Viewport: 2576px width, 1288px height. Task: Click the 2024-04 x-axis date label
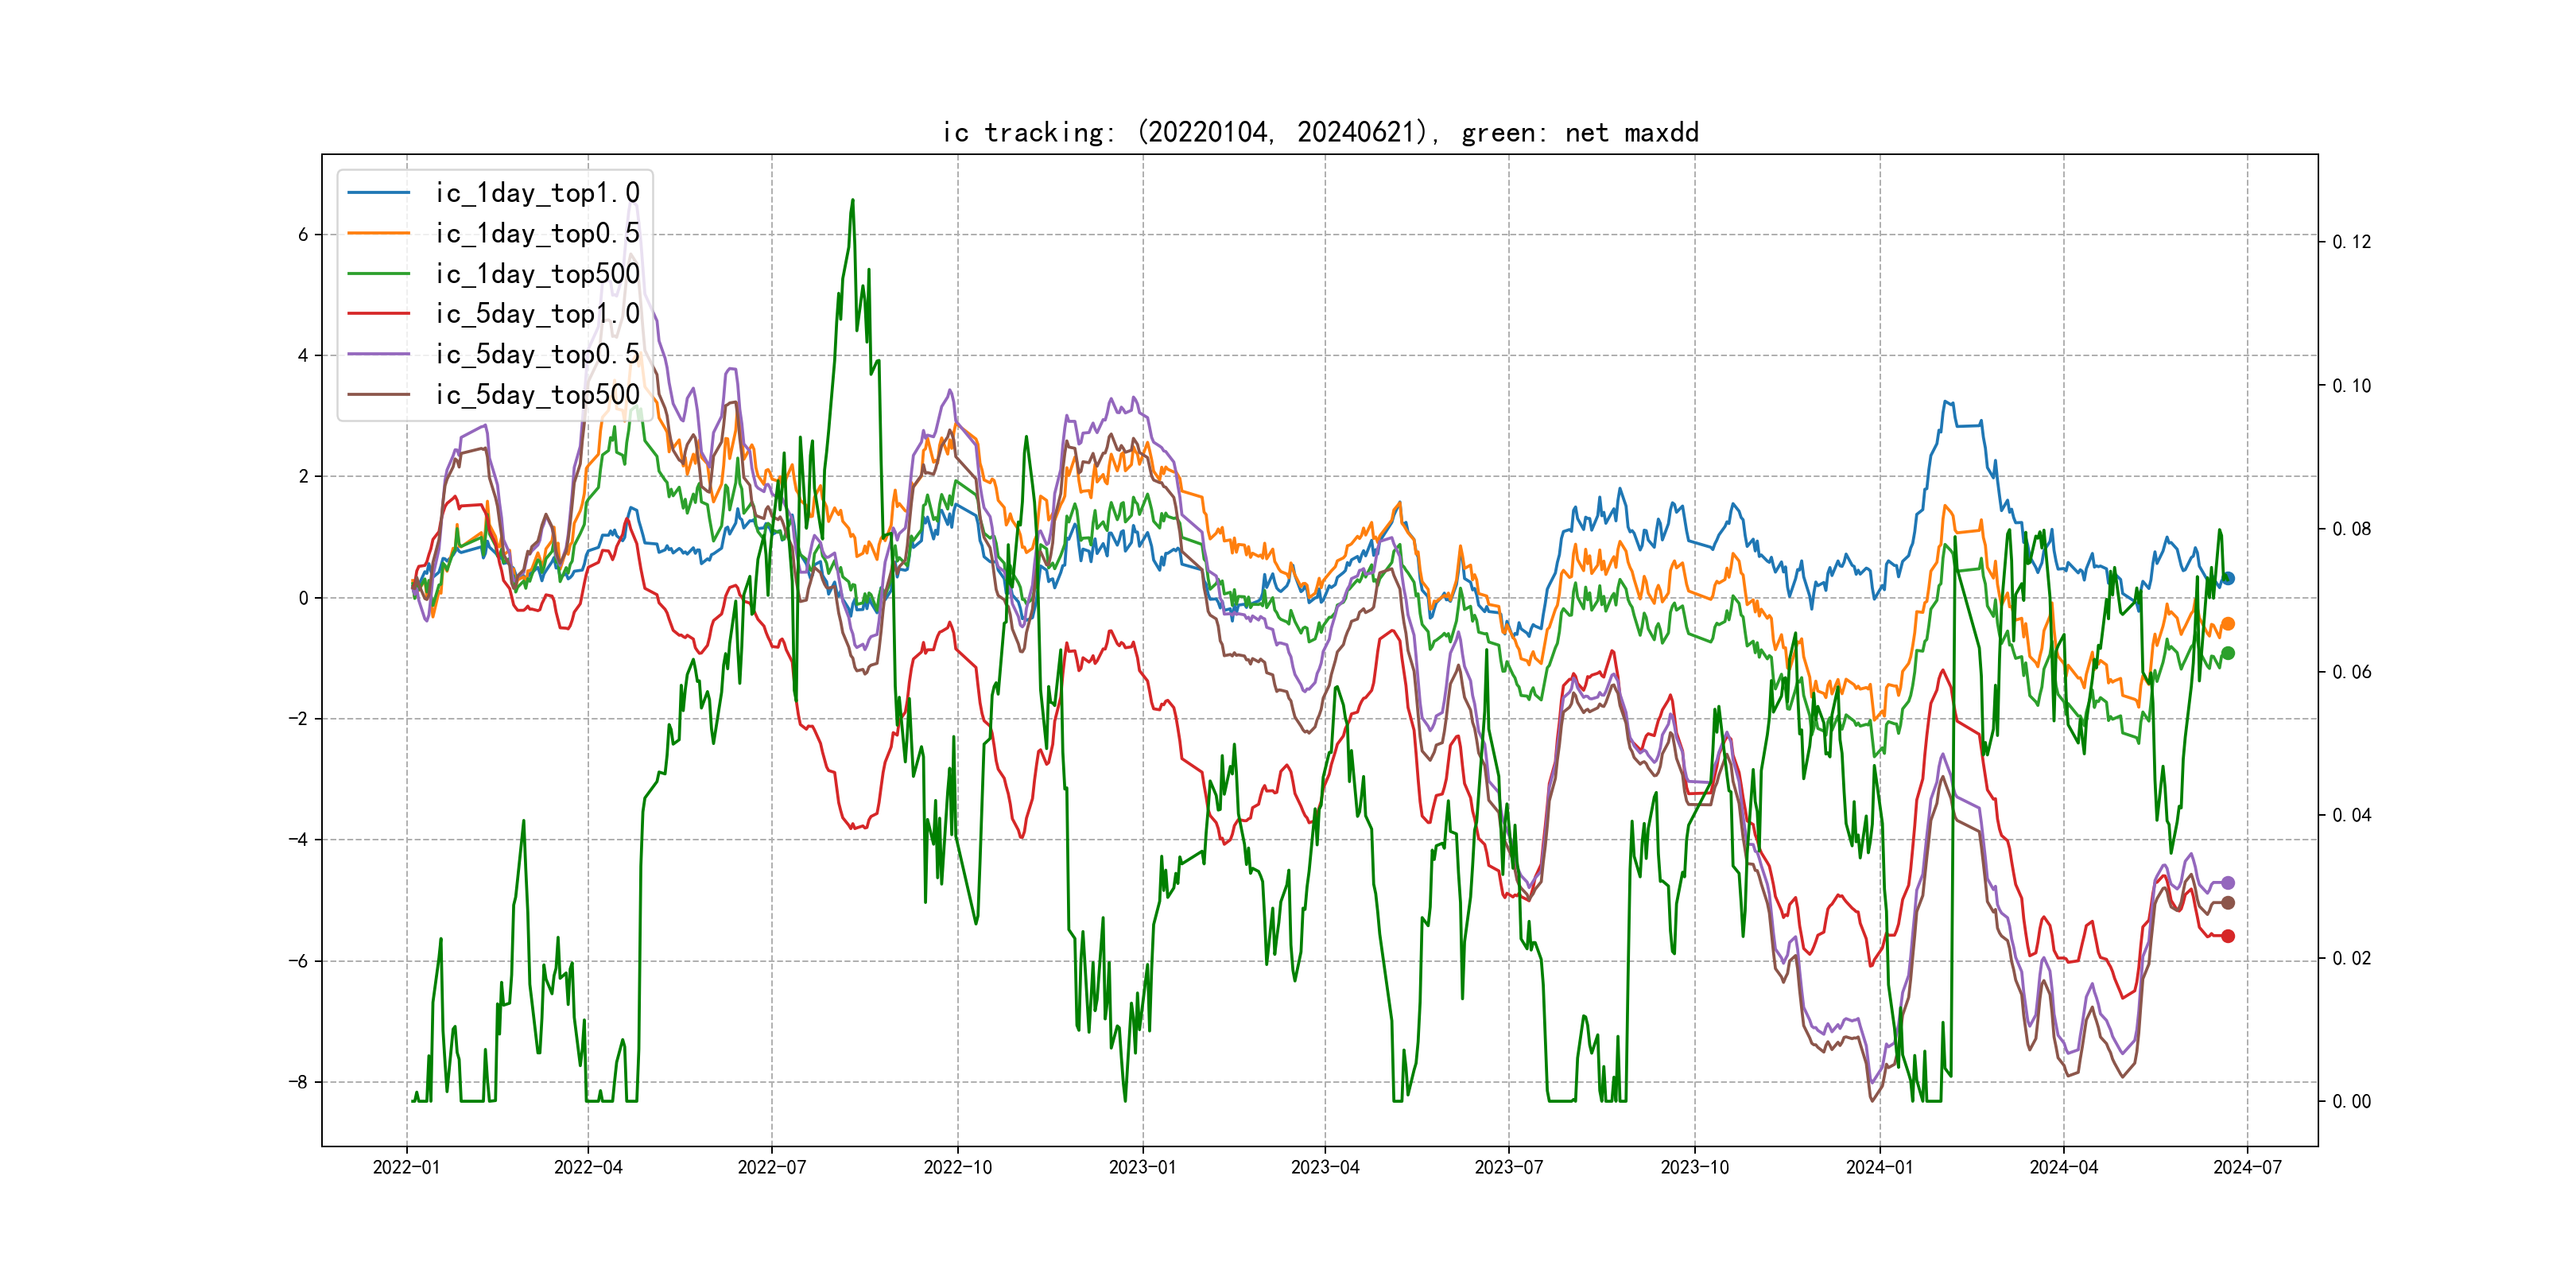2063,1167
